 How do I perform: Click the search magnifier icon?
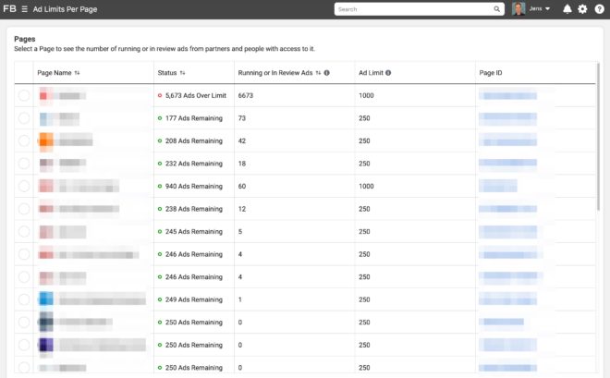[x=497, y=9]
